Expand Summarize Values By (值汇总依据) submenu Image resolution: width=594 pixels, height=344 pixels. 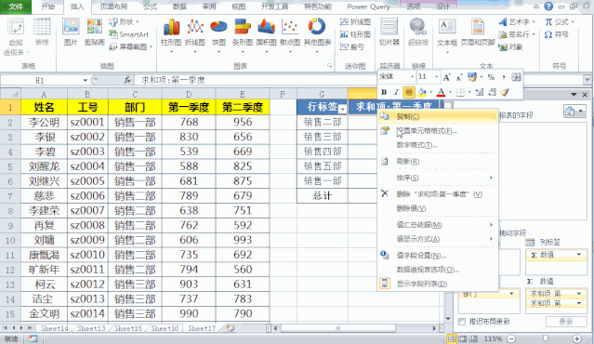pos(437,225)
